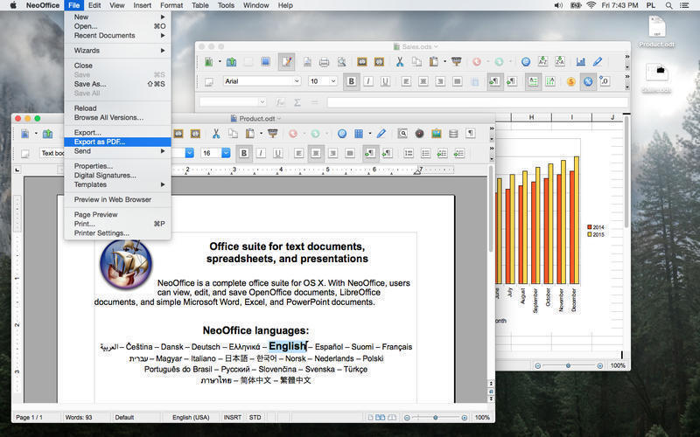
Task: Click the Insert Chart icon in Sales.ods toolbar
Action: click(x=580, y=62)
